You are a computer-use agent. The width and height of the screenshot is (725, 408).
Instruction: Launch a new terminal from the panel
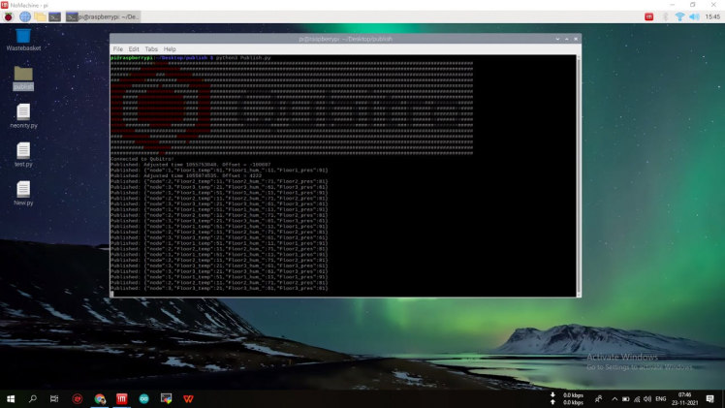click(x=55, y=17)
